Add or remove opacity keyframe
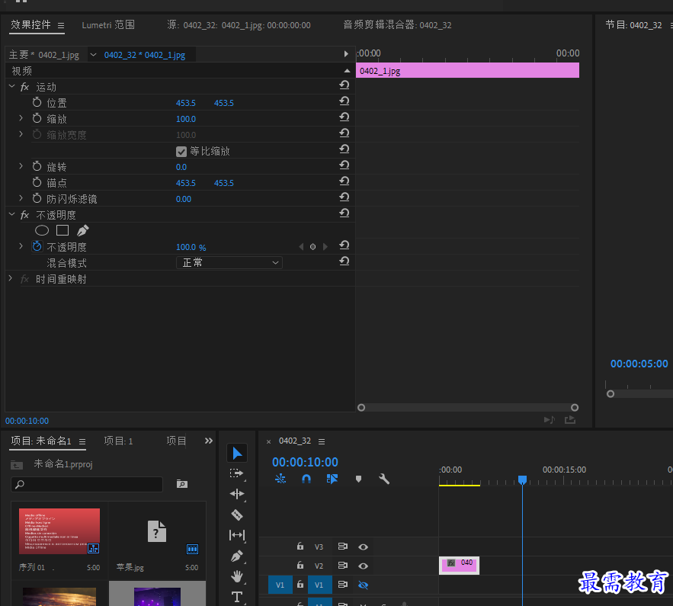This screenshot has height=606, width=673. tap(313, 247)
